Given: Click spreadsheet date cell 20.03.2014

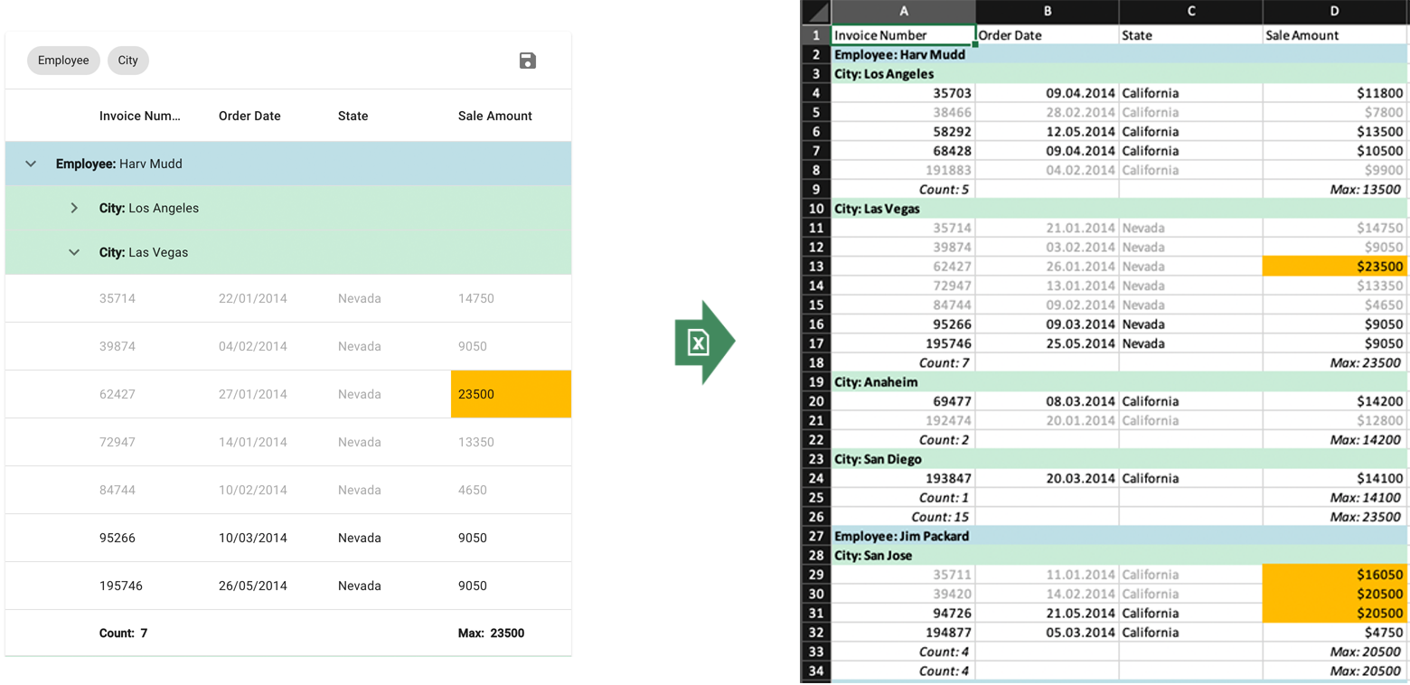Looking at the screenshot, I should click(x=1047, y=478).
